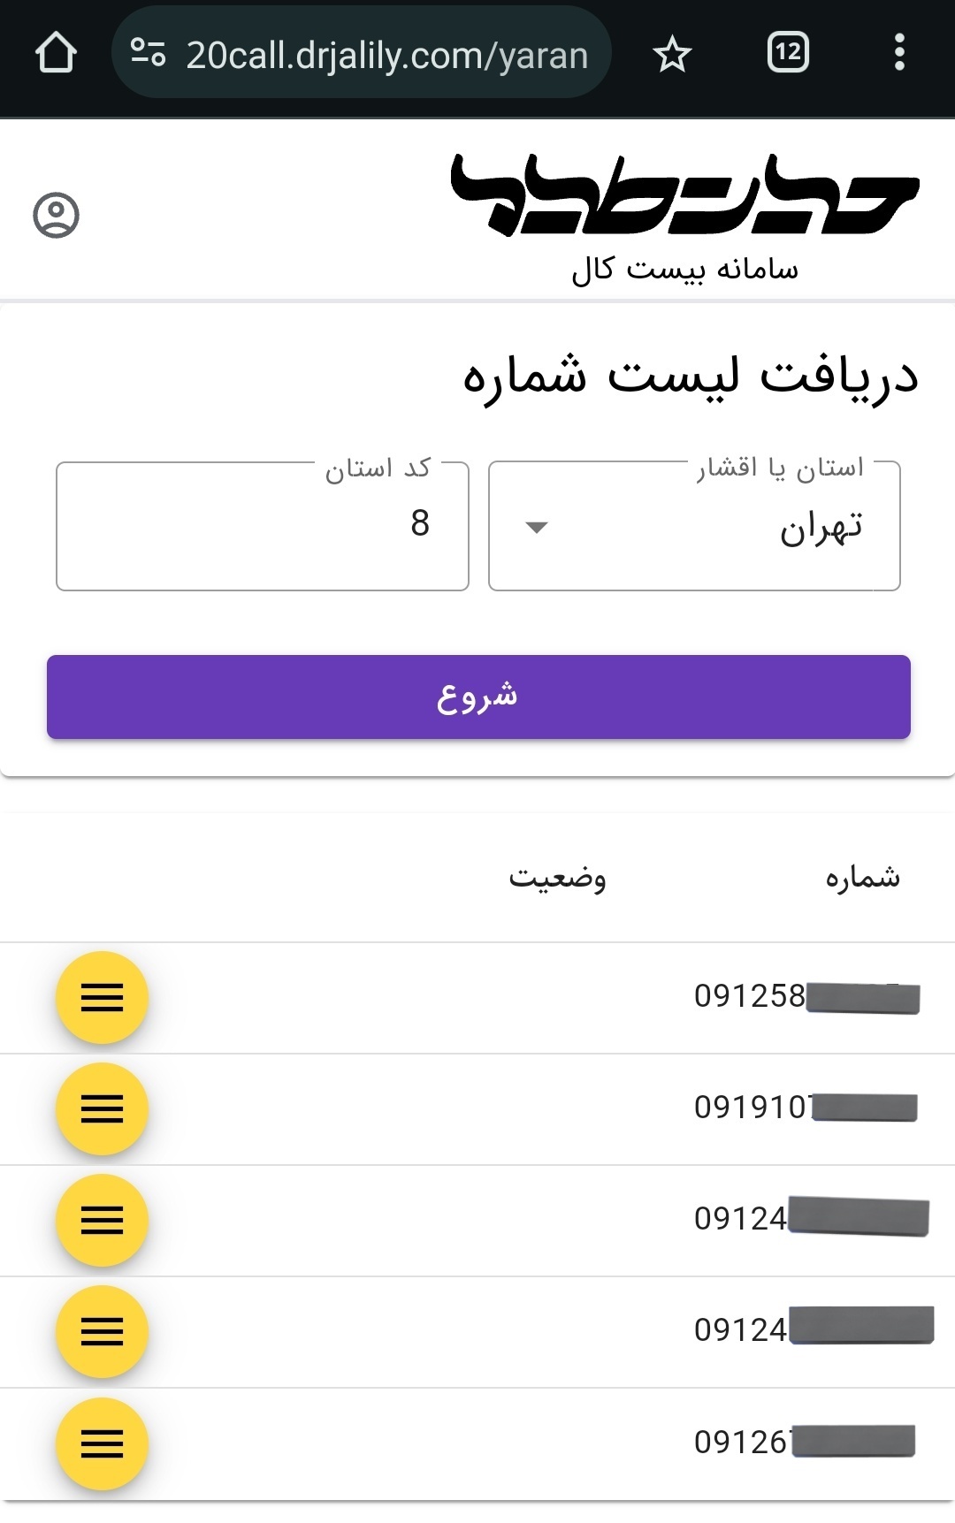Image resolution: width=955 pixels, height=1523 pixels.
Task: Click the کد استان input field
Action: [x=263, y=527]
